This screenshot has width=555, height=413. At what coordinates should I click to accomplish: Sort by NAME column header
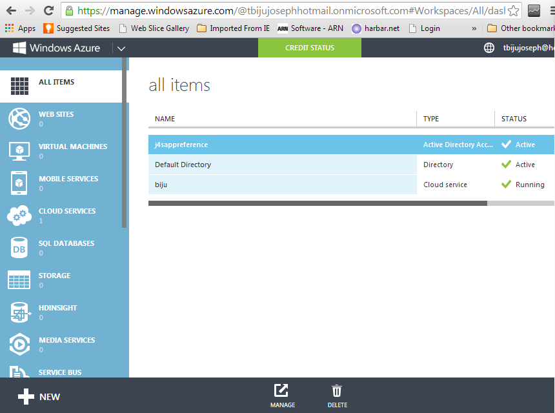[x=165, y=119]
